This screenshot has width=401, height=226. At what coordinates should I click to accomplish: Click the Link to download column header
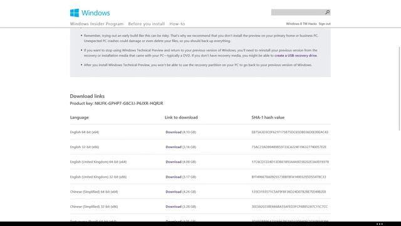point(181,117)
